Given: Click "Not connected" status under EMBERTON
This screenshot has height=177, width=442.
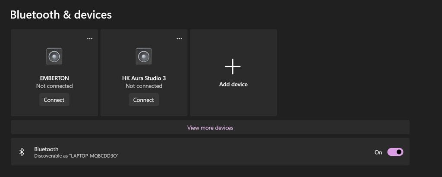Looking at the screenshot, I should (54, 86).
